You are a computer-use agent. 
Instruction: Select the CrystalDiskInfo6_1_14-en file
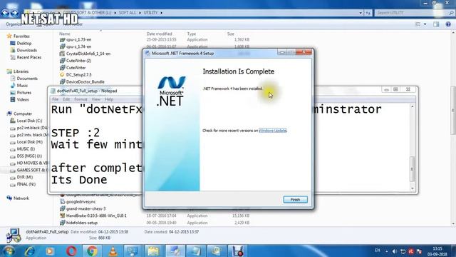coord(88,54)
